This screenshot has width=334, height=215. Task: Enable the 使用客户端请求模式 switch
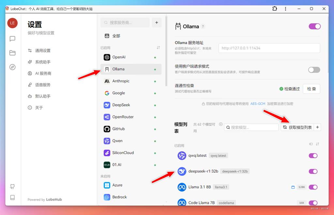click(x=314, y=70)
